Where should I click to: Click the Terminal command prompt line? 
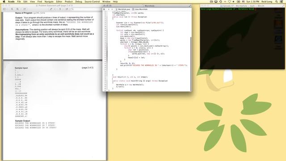pos(228,9)
